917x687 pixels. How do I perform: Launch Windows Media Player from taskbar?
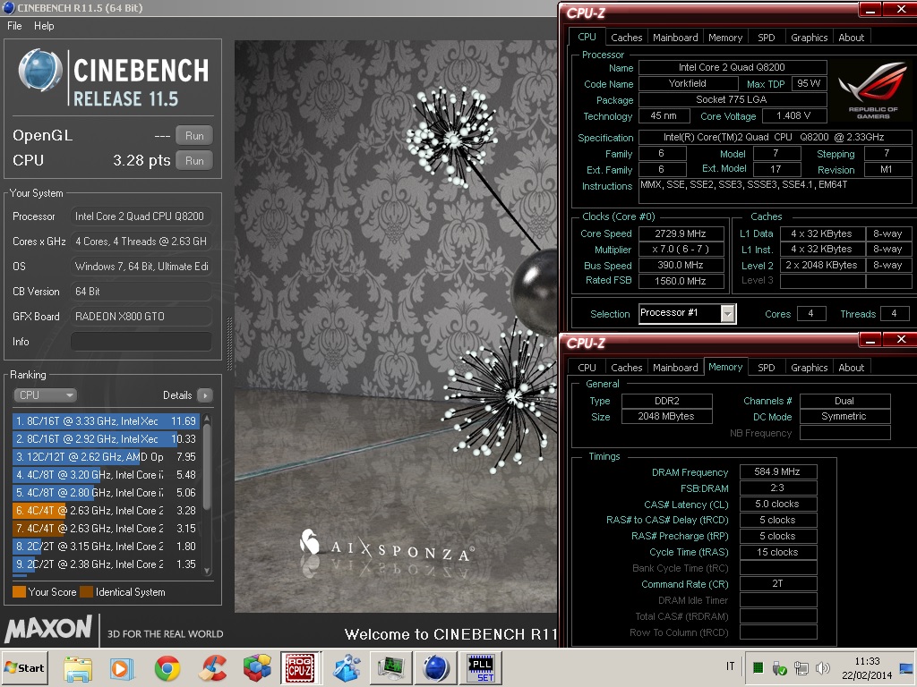122,667
